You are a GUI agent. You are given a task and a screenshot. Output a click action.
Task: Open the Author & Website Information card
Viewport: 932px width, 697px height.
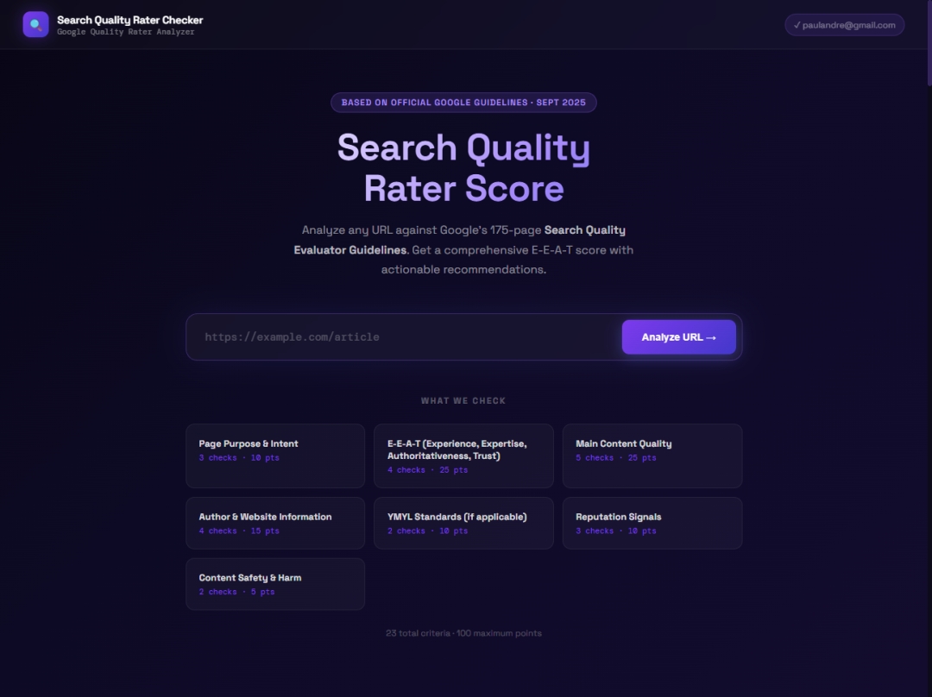click(274, 523)
